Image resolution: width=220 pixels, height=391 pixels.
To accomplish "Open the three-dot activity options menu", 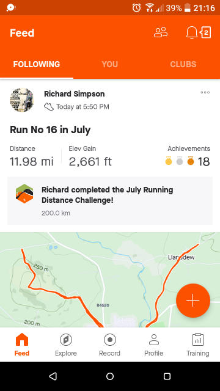I will 205,92.
